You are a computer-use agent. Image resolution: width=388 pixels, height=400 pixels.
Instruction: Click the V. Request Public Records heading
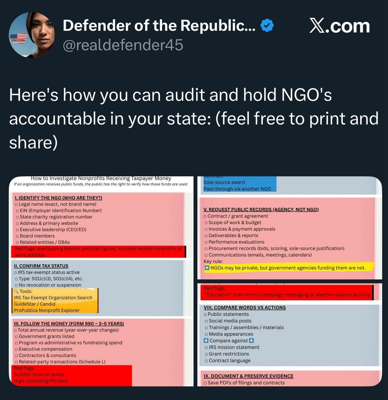click(261, 209)
